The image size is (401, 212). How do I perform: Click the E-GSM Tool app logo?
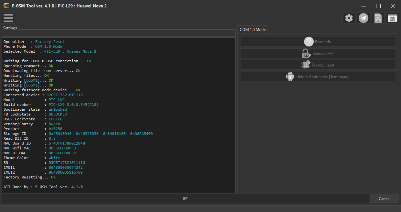point(6,6)
